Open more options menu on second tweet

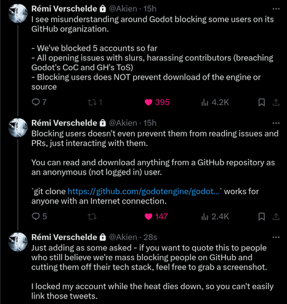[276, 123]
